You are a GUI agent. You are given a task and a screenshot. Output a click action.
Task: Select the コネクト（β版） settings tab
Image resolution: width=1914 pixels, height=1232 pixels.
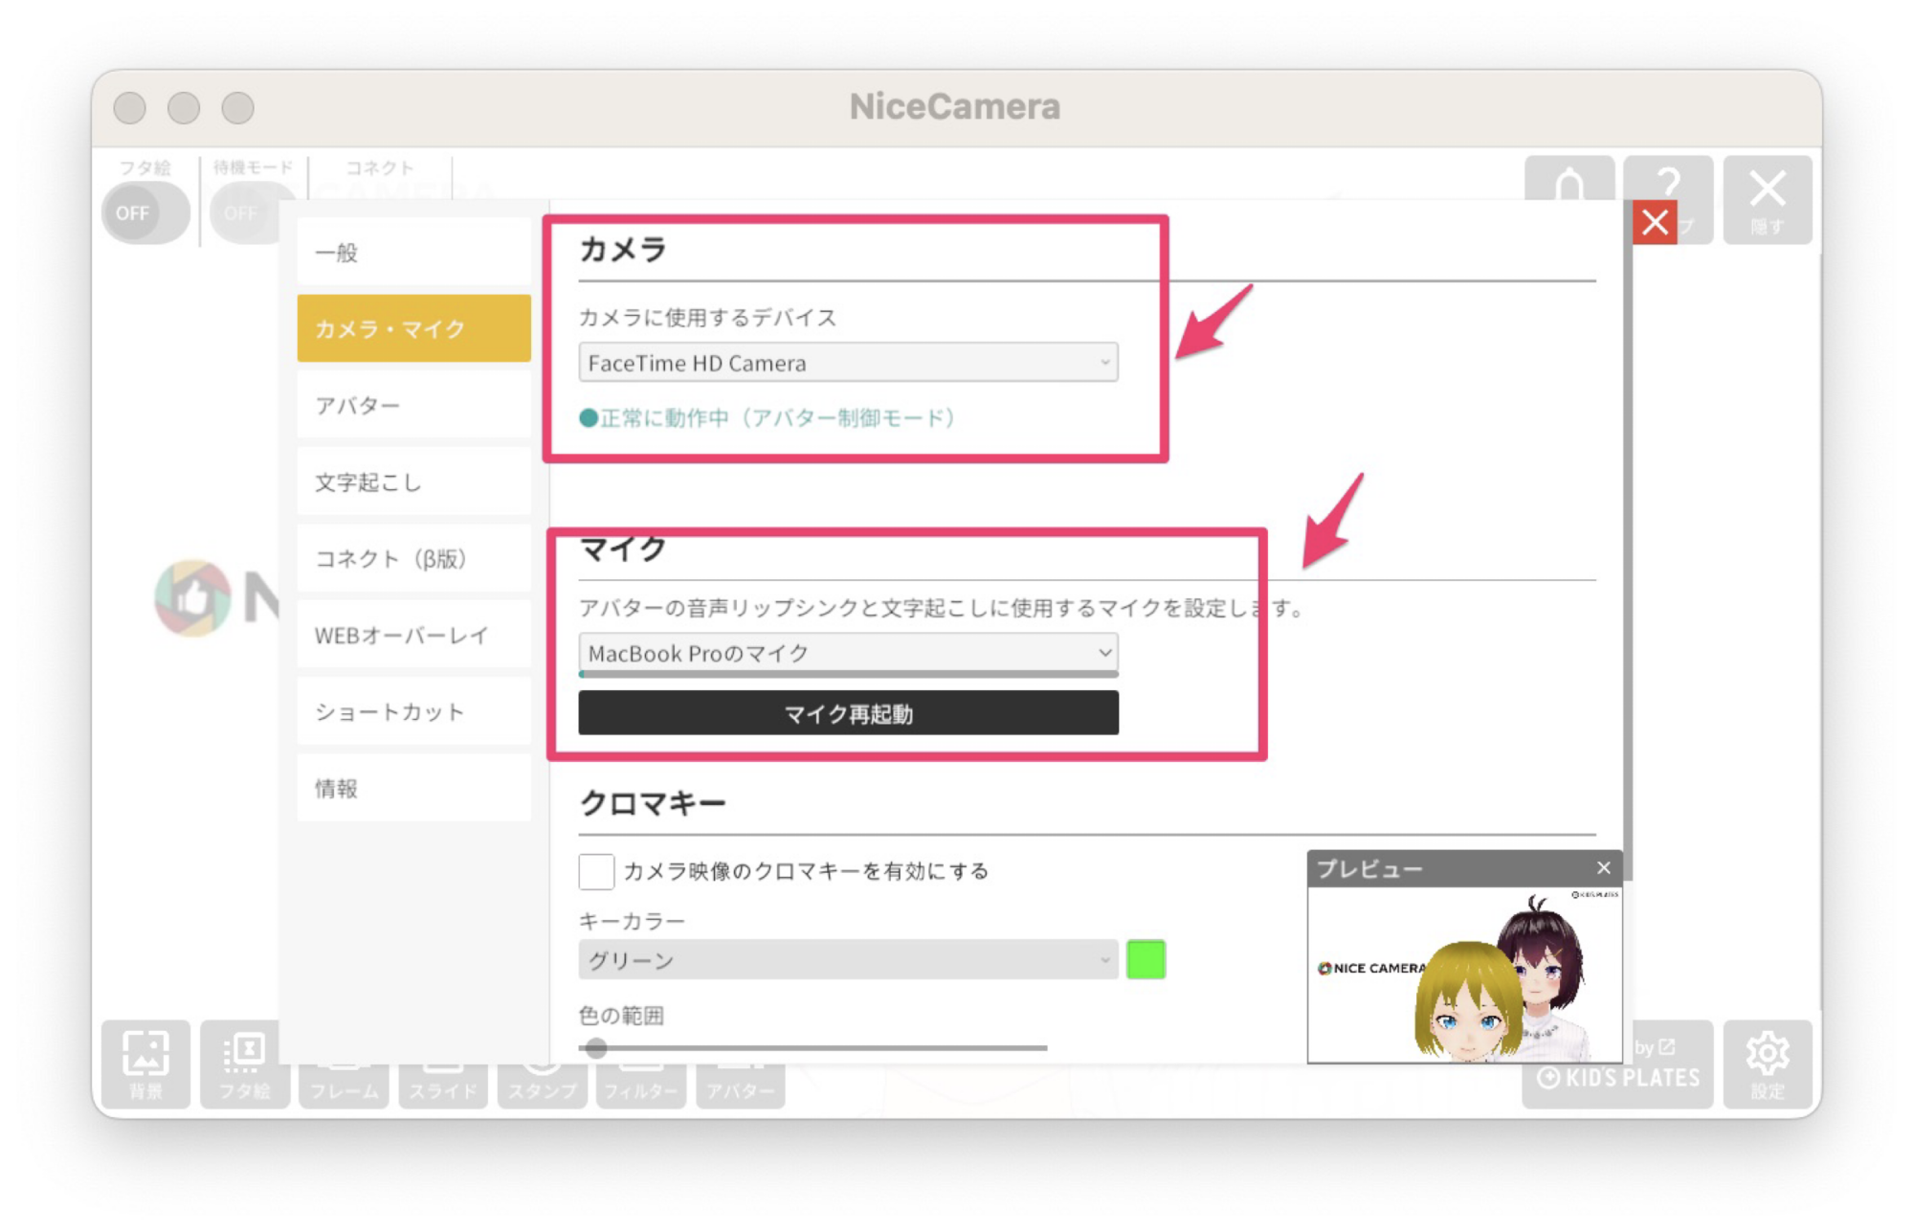[413, 558]
